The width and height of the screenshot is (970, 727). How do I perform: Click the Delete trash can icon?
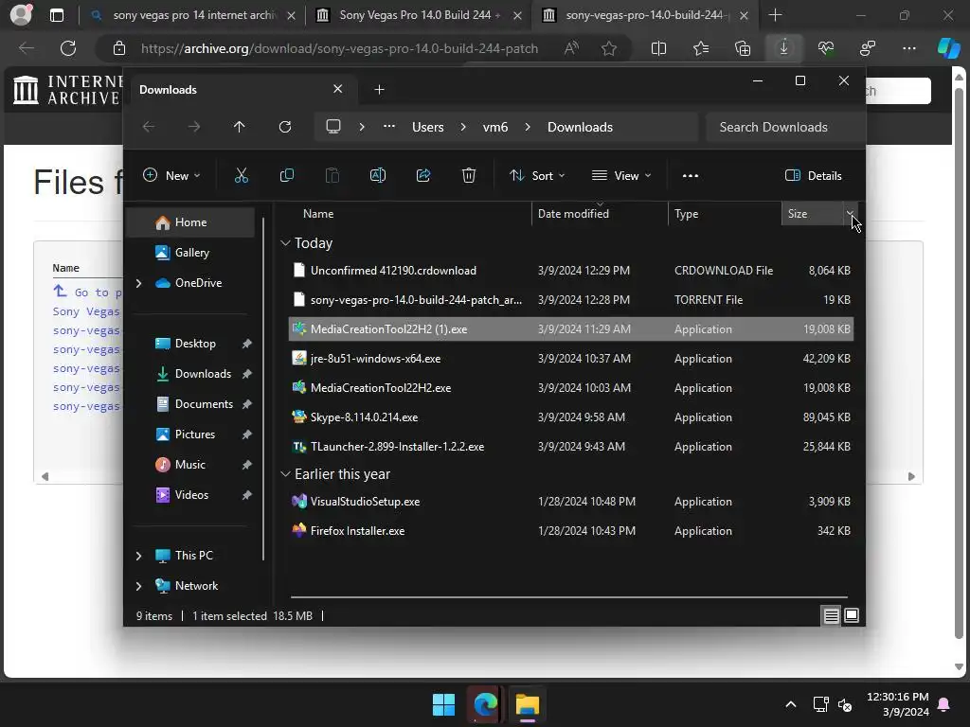469,175
